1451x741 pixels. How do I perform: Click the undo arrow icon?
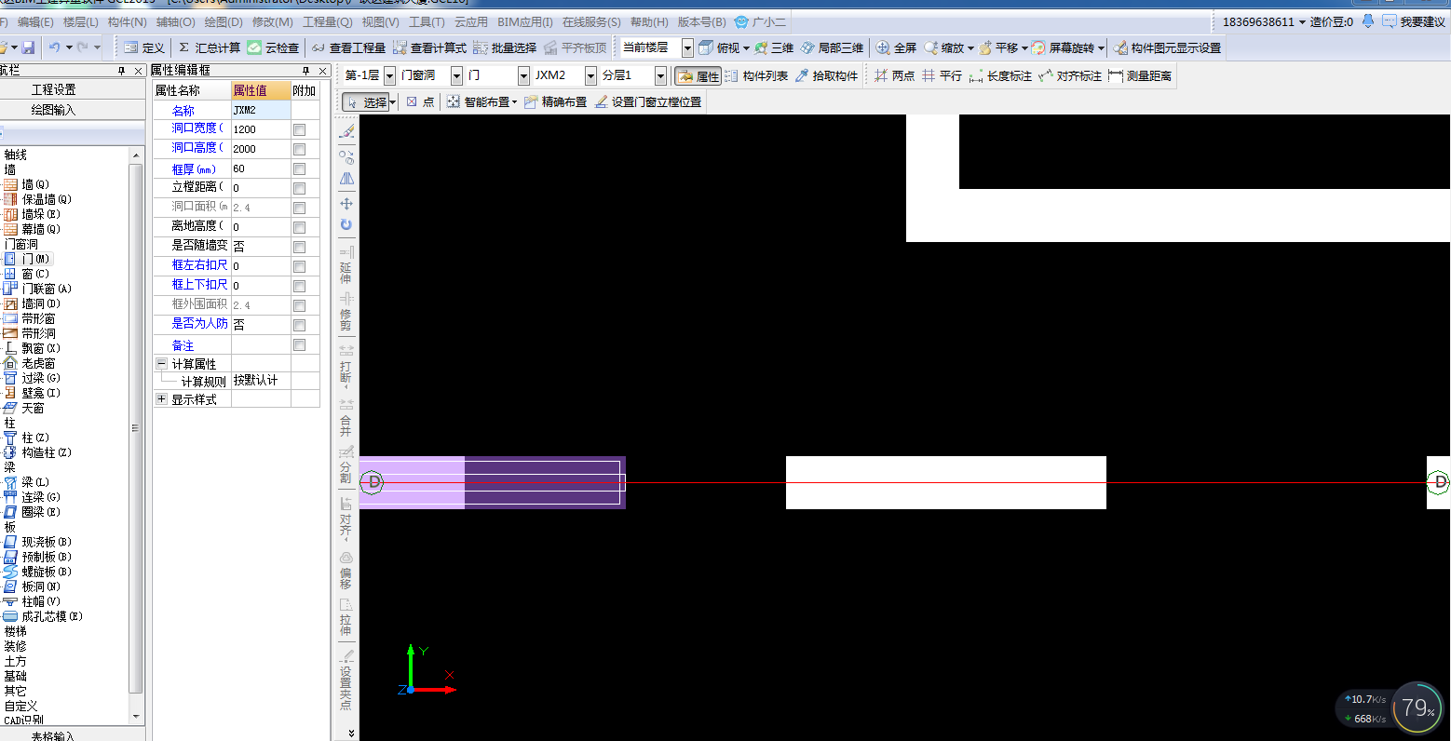[x=54, y=47]
